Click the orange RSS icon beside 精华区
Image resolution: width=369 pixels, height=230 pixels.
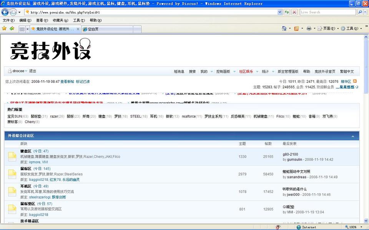355,81
